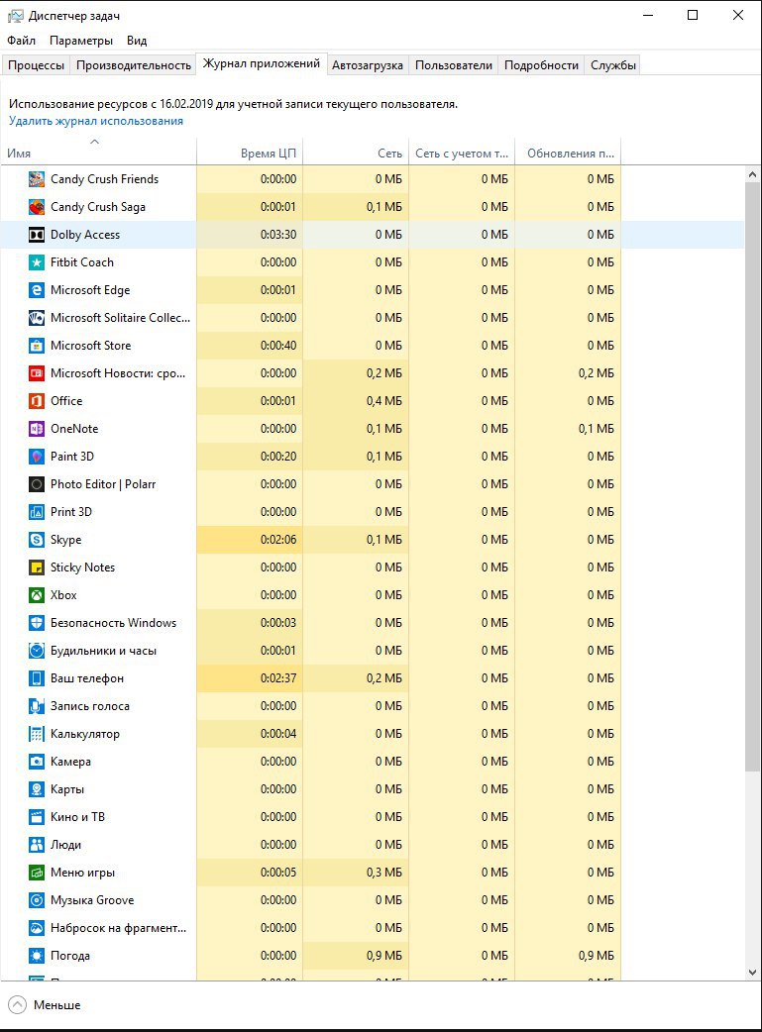Switch to the Автозагрузка tab
Image resolution: width=762 pixels, height=1032 pixels.
[x=368, y=65]
